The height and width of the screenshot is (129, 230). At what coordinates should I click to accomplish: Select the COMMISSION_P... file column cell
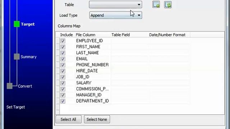tap(93, 89)
